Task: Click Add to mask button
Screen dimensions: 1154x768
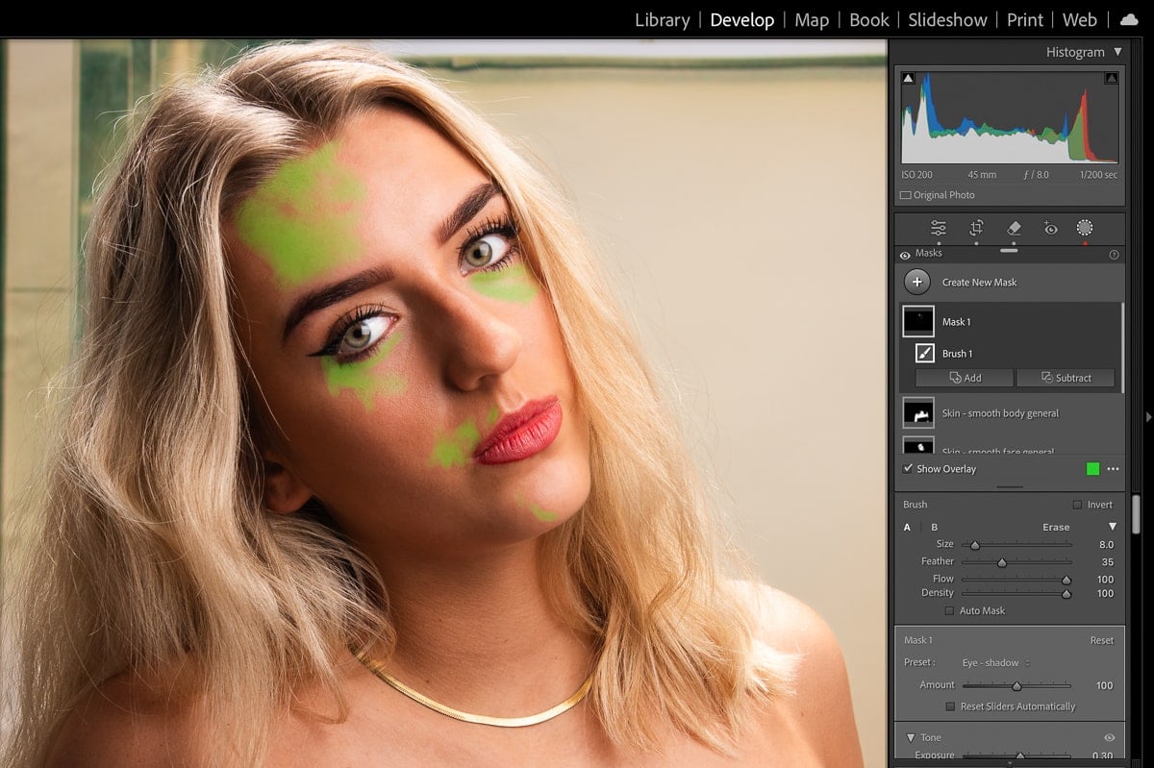Action: (965, 378)
